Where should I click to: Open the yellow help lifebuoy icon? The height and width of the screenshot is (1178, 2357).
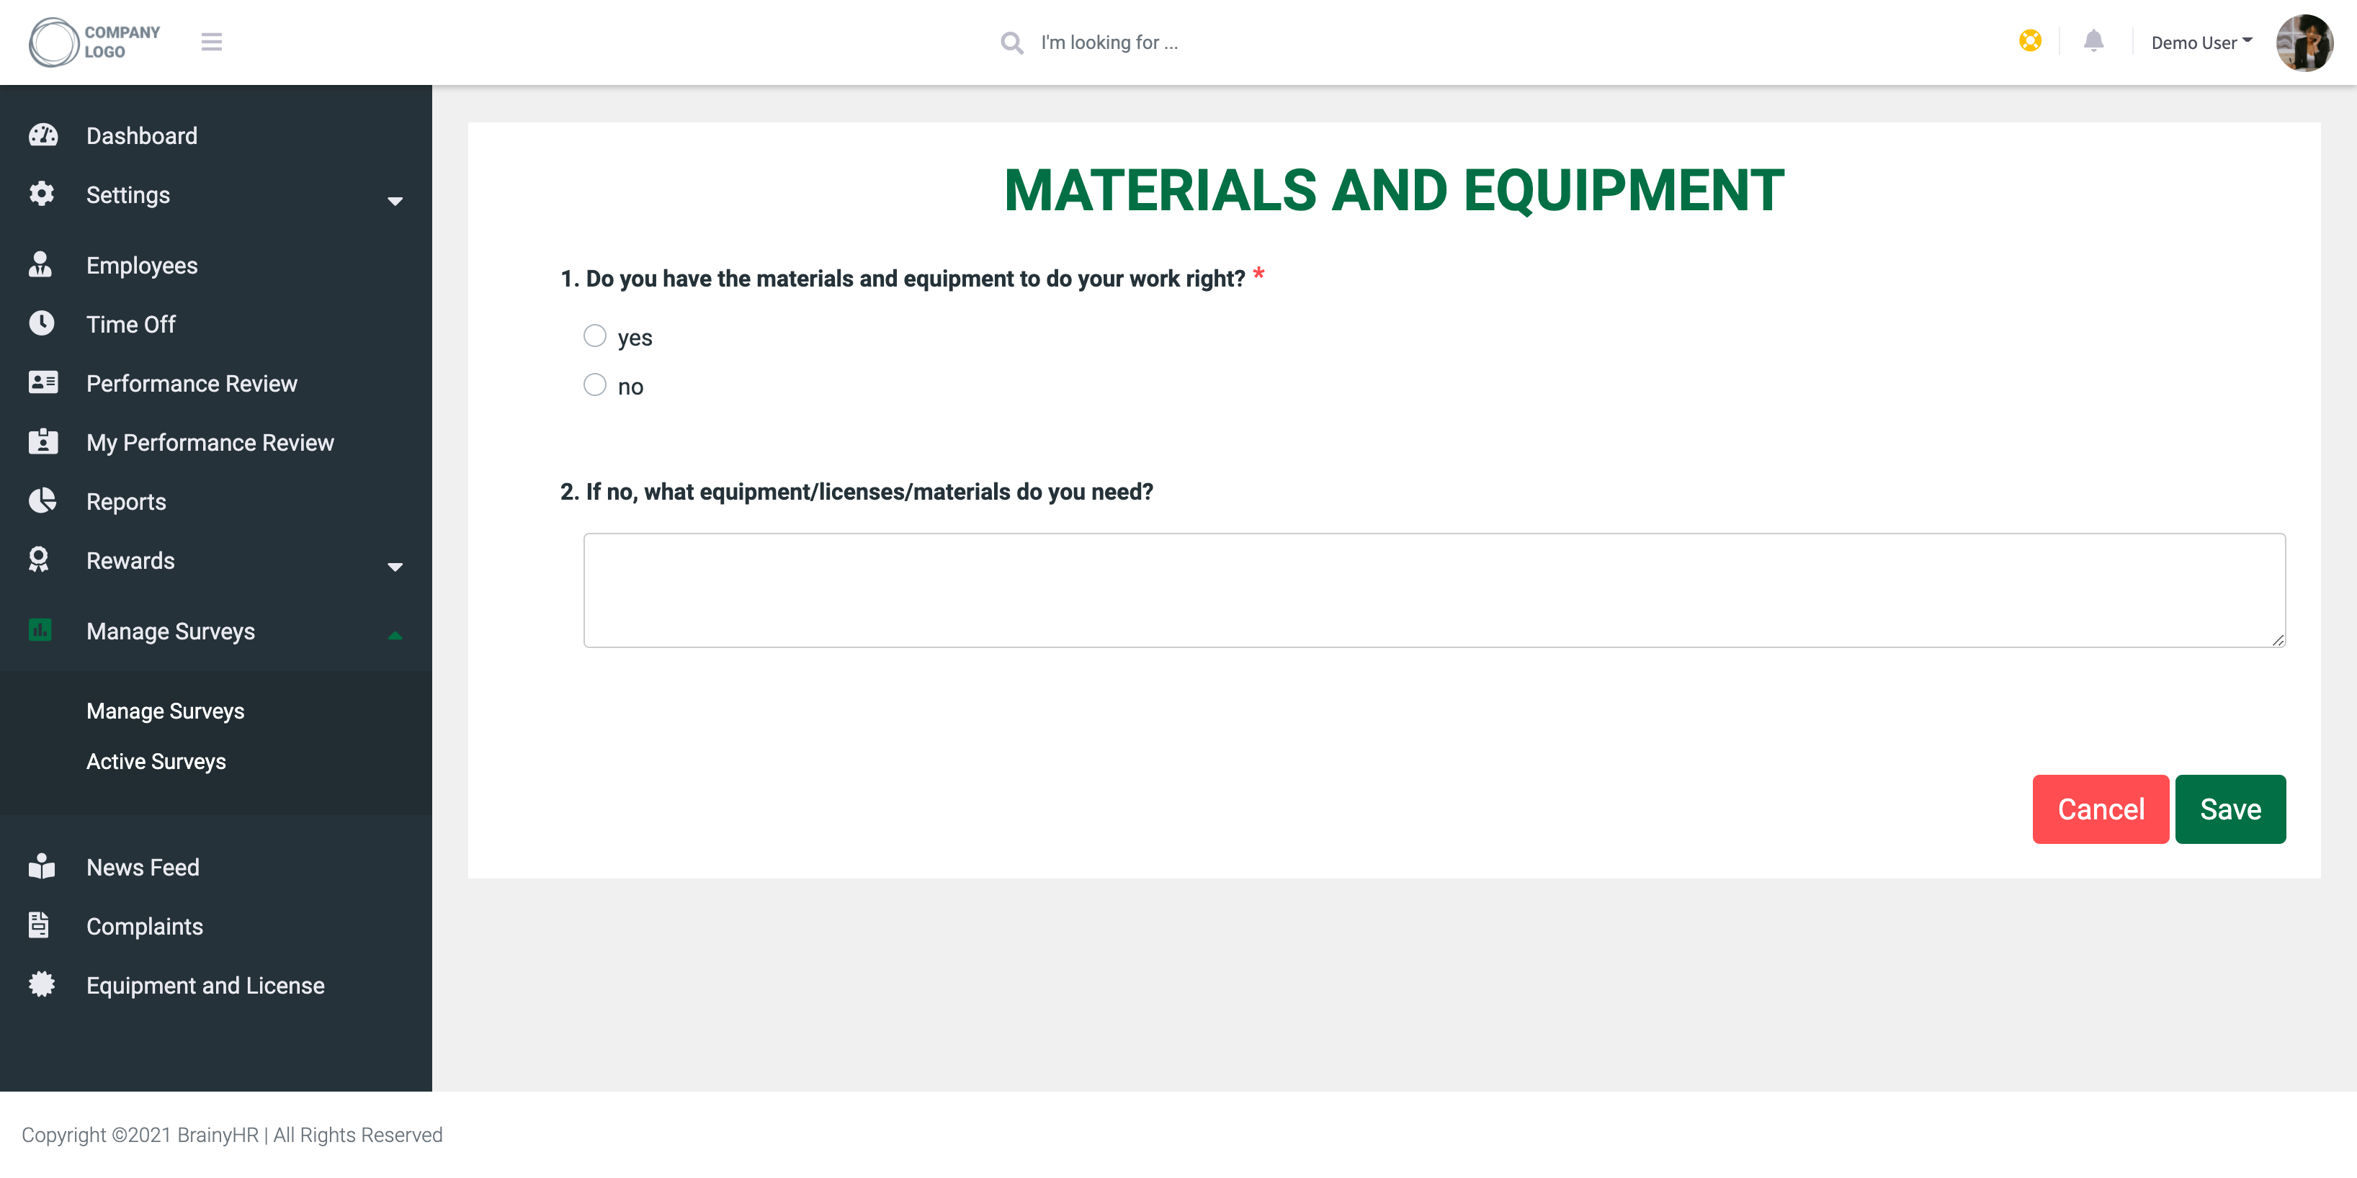click(x=2029, y=41)
